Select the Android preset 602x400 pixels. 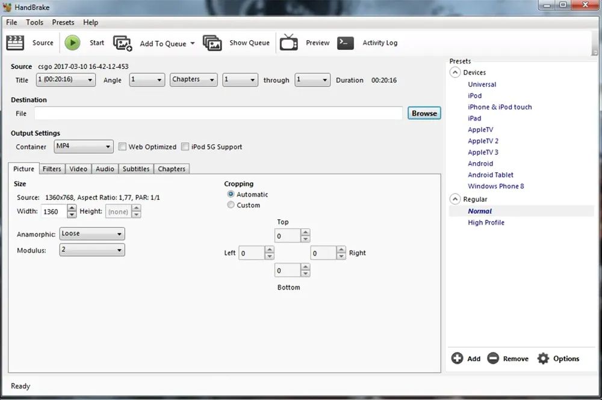tap(480, 163)
